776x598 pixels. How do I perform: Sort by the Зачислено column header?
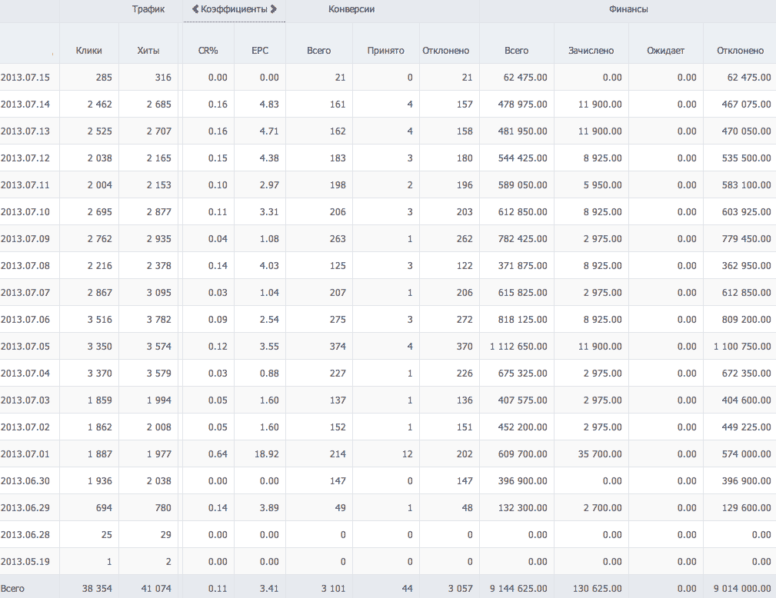(x=591, y=51)
